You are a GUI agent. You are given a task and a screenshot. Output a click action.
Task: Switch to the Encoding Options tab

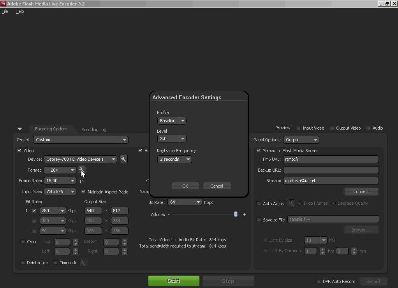click(x=51, y=129)
